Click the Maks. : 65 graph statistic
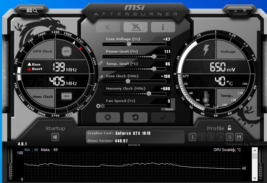The image size is (267, 183). (x=50, y=150)
